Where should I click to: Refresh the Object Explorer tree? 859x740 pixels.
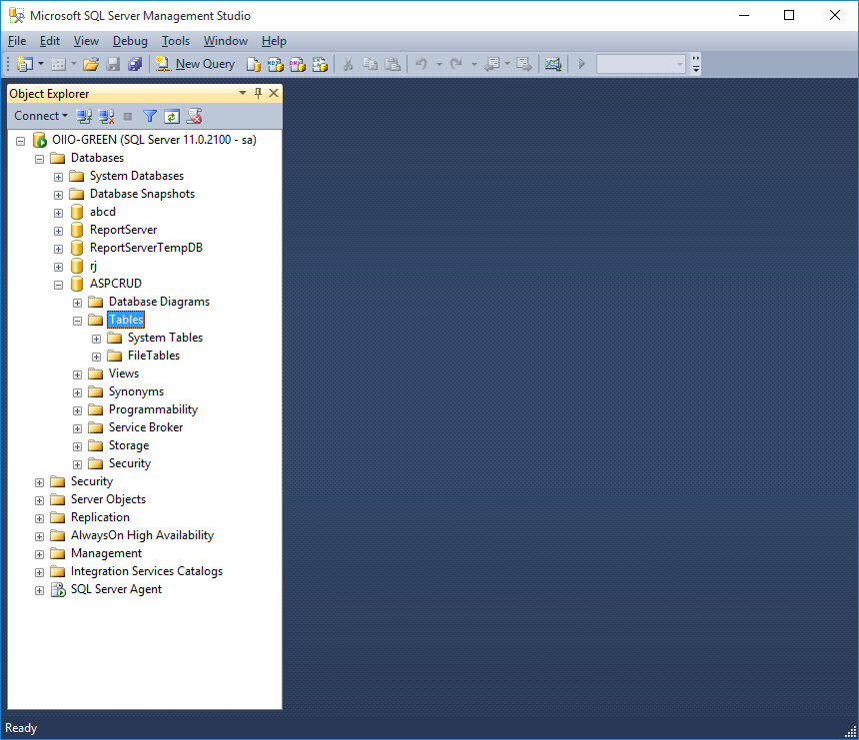(171, 116)
